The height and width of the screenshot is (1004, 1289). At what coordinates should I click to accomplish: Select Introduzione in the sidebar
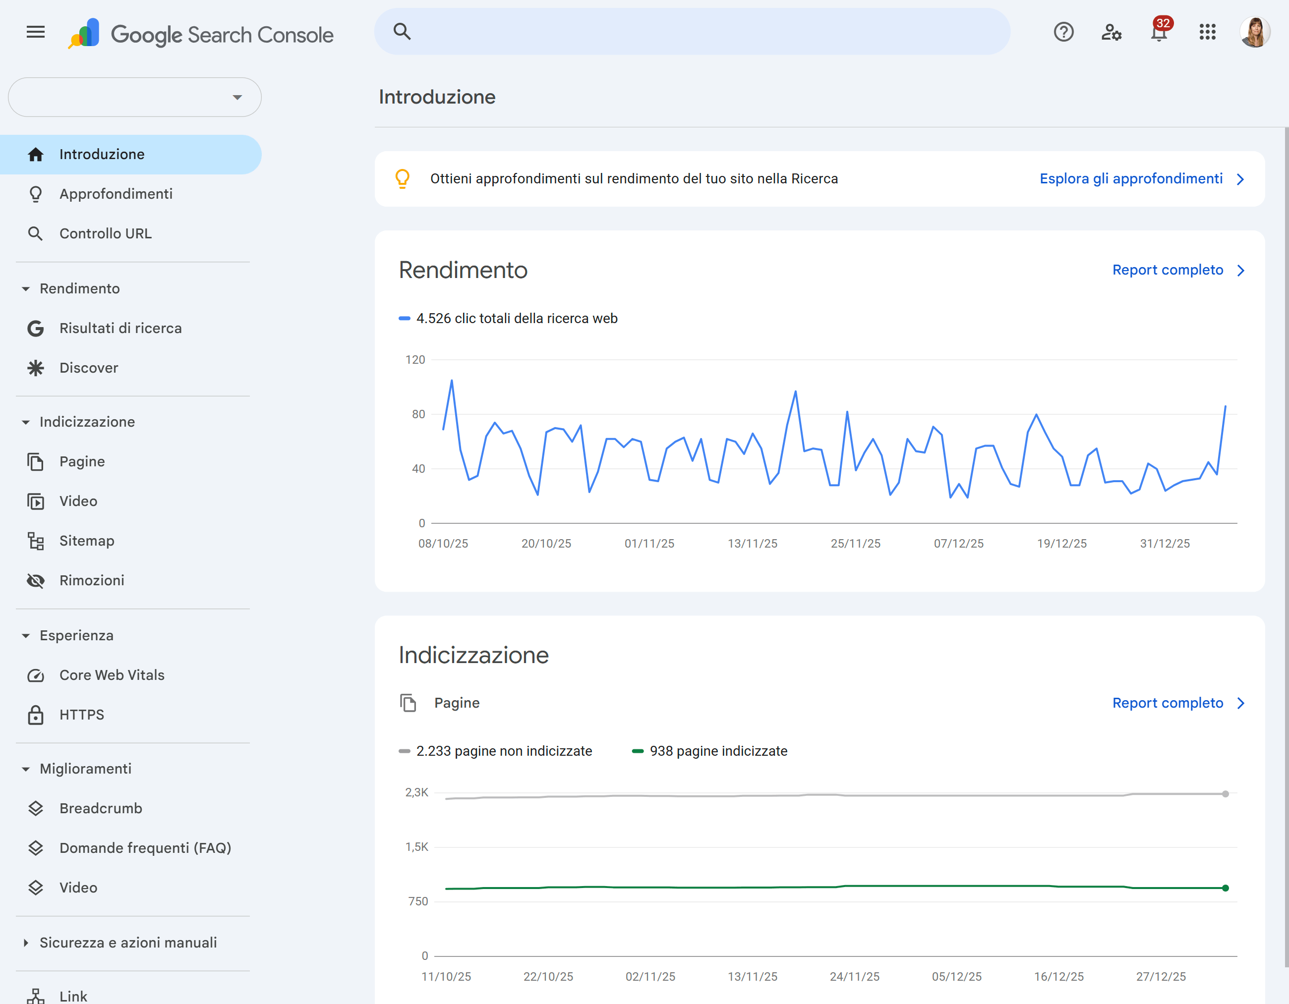[x=102, y=154]
